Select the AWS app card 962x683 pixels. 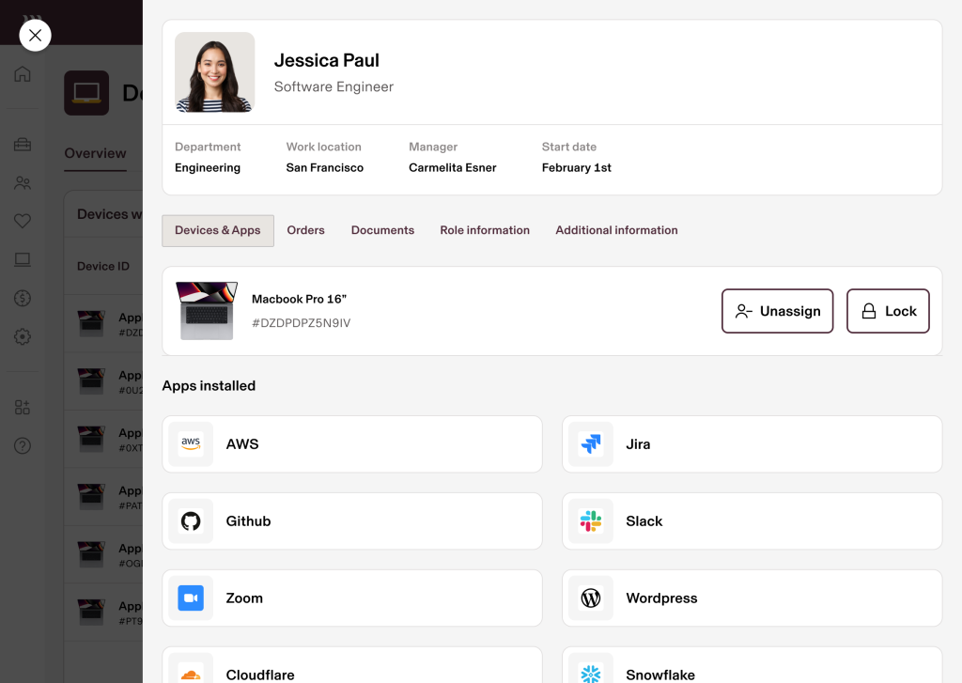352,444
